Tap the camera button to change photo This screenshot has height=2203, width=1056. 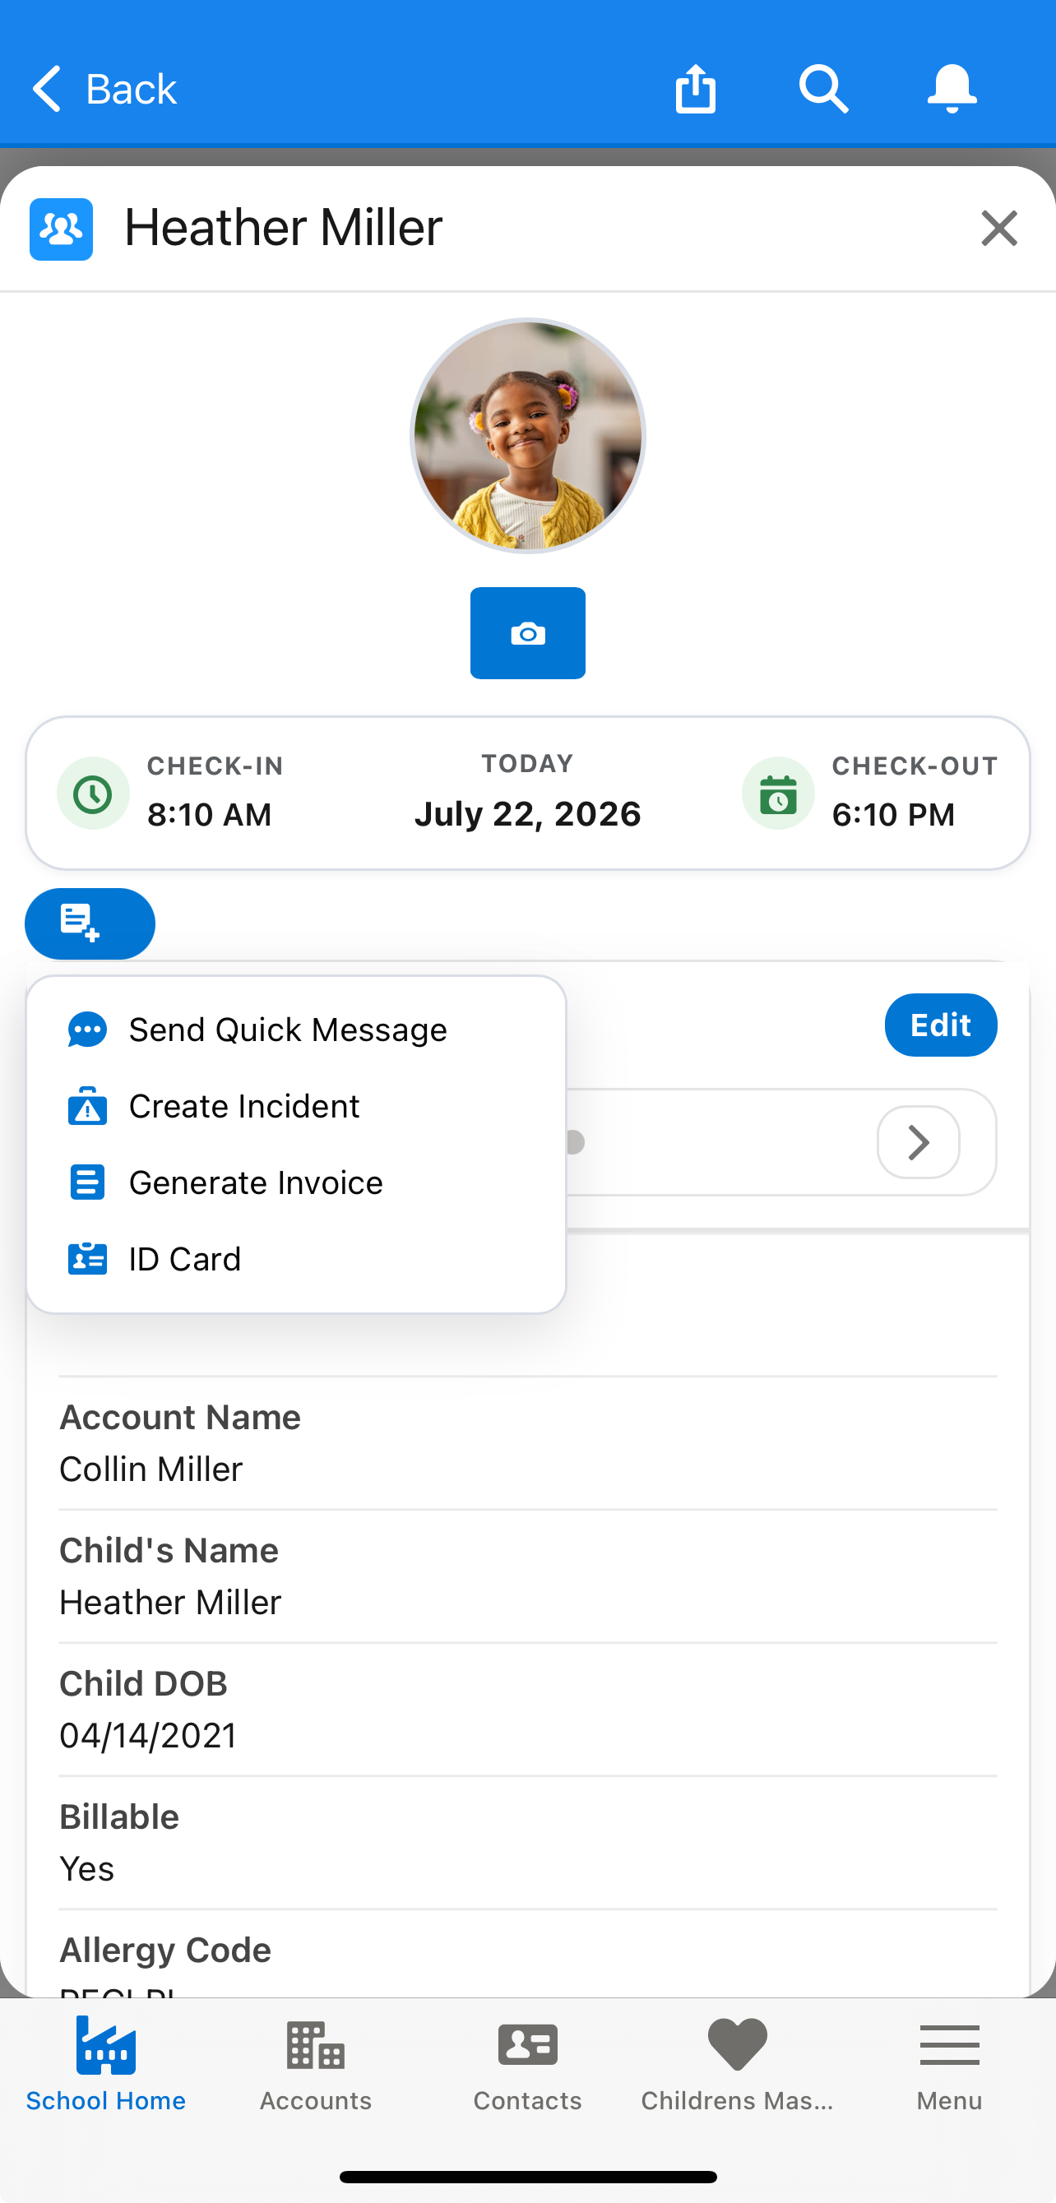(x=527, y=633)
